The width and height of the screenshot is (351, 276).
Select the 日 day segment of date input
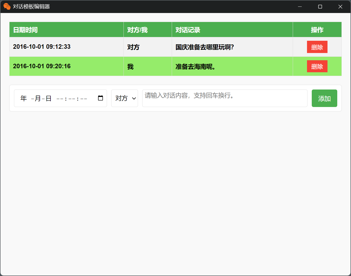point(48,98)
